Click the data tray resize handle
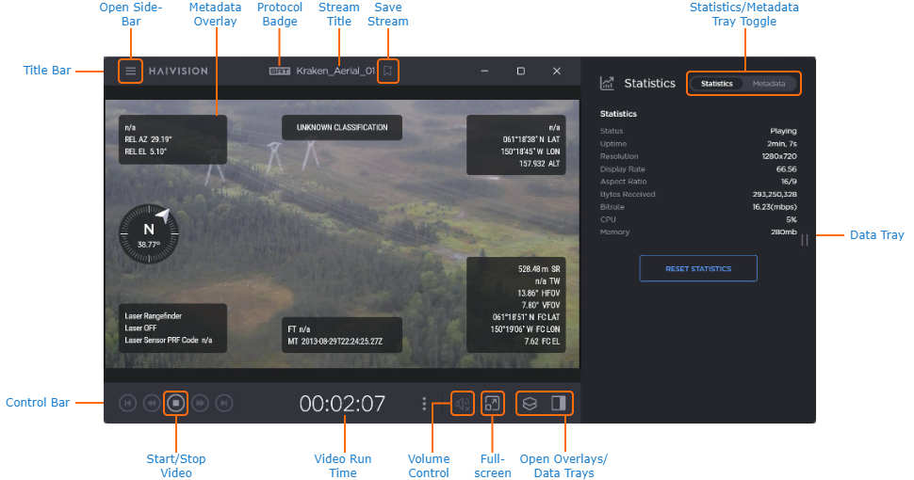914x480 pixels. click(805, 240)
